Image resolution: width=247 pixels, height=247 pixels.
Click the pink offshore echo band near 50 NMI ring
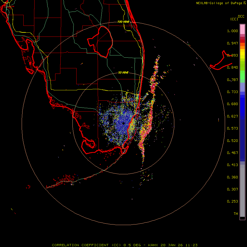coord(153,88)
